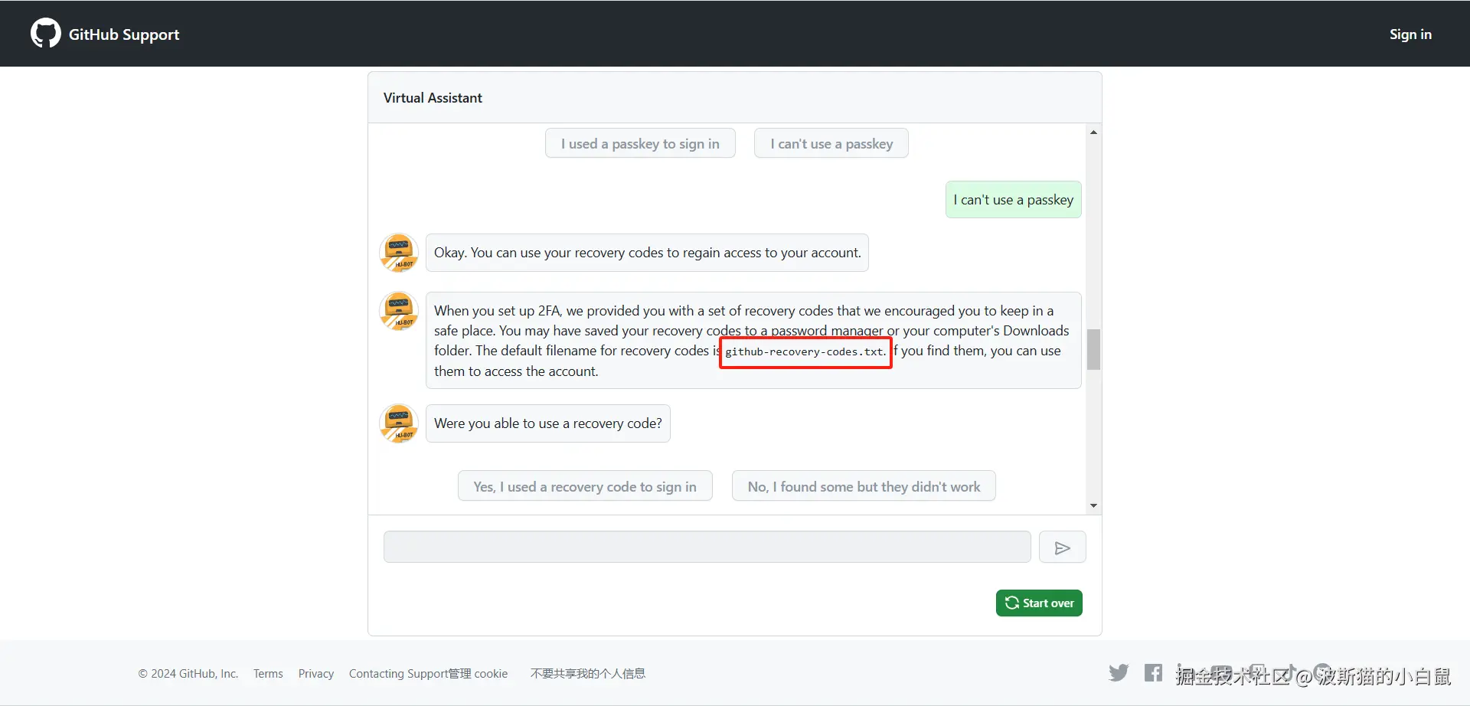This screenshot has height=706, width=1470.
Task: Click the 不要共享我的个人信息 footer link
Action: (588, 674)
